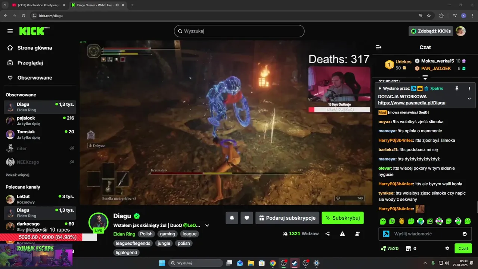
Task: Click the Chrome address bar
Action: click(x=224, y=16)
